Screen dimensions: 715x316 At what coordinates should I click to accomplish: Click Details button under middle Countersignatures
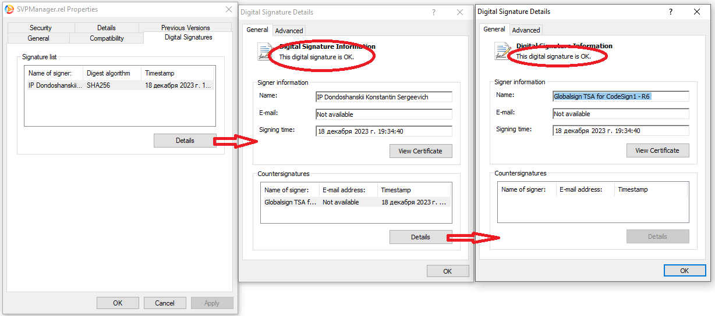420,237
